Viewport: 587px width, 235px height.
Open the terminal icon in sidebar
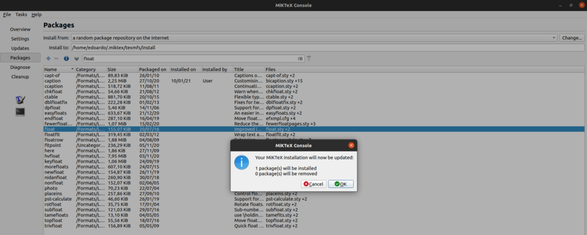20,112
